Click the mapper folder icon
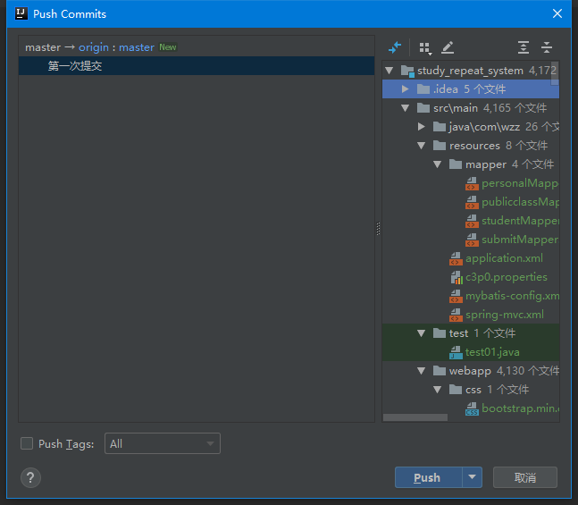This screenshot has height=505, width=578. click(x=456, y=164)
